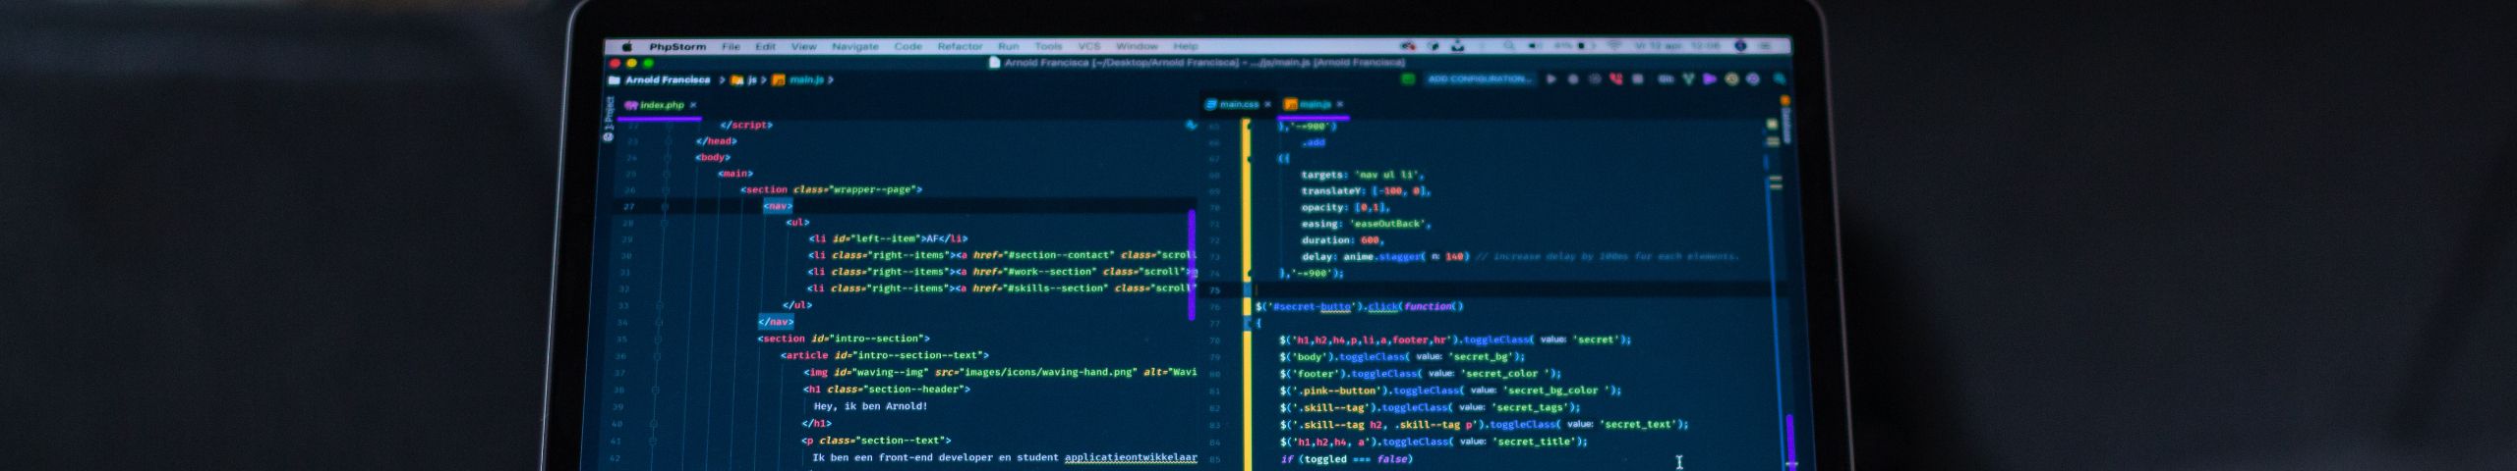Click the purple arrow Git toolbar icon
2517x471 pixels.
[1710, 79]
